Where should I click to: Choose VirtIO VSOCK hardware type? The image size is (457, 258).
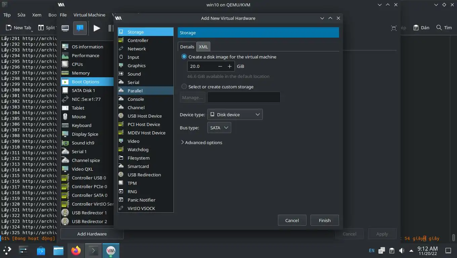(x=146, y=208)
